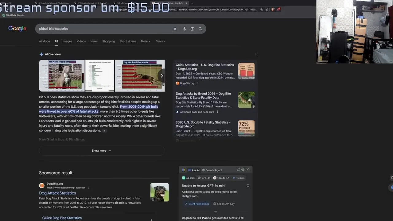Open the Dog Attack Statistics sponsored link
Viewport: 393px width, 221px height.
57,193
